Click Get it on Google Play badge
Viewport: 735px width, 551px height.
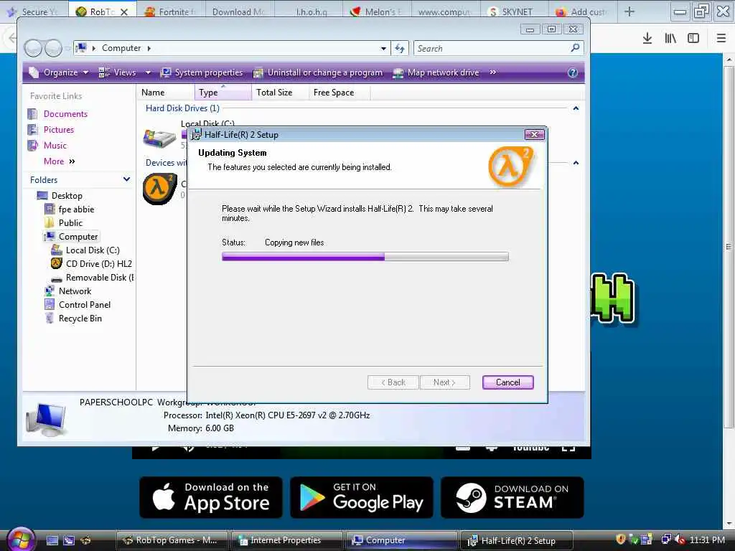click(362, 497)
